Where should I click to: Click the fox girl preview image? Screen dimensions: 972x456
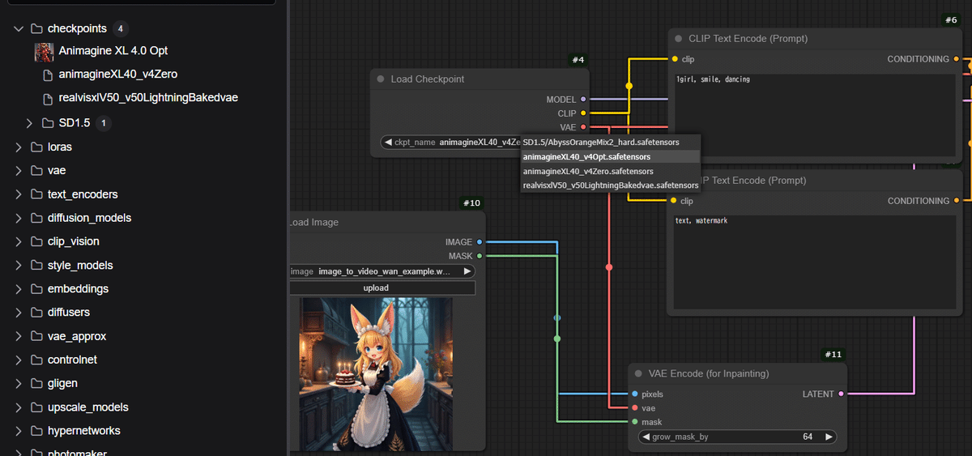(376, 373)
